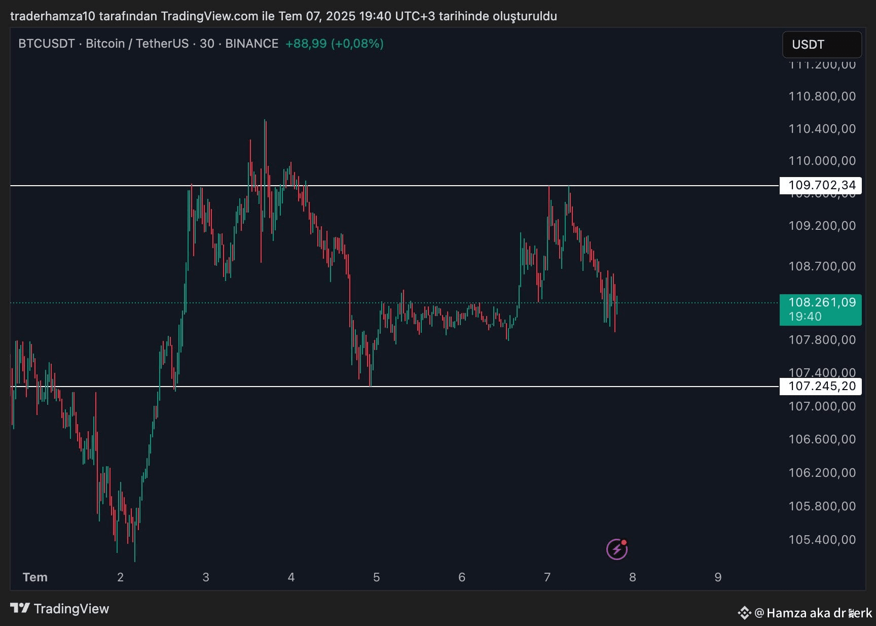
Task: Click the traderhamza10 snapshot caption text
Action: [x=283, y=16]
